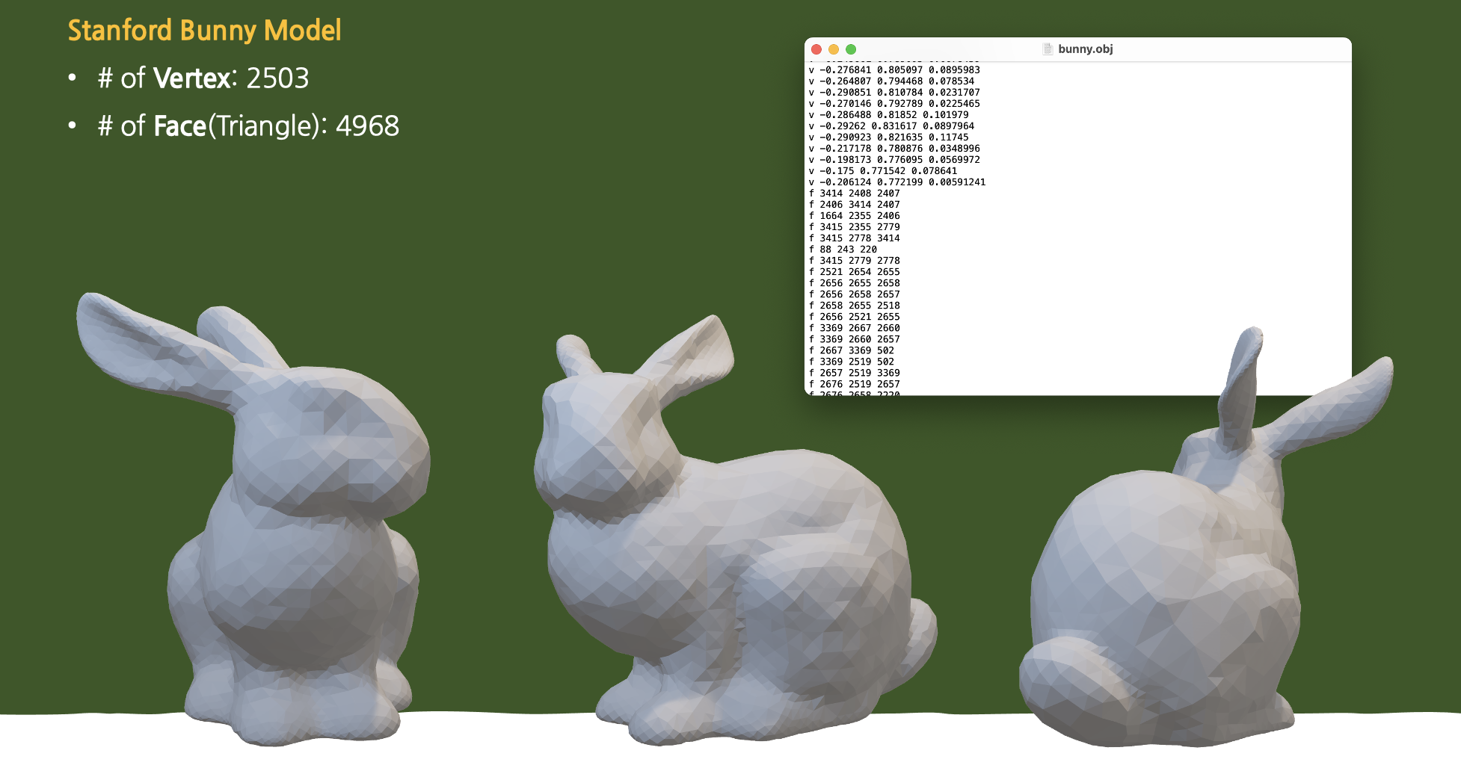Minimize bunny.obj window using yellow button
Screen dimensions: 1461x780
(x=834, y=49)
